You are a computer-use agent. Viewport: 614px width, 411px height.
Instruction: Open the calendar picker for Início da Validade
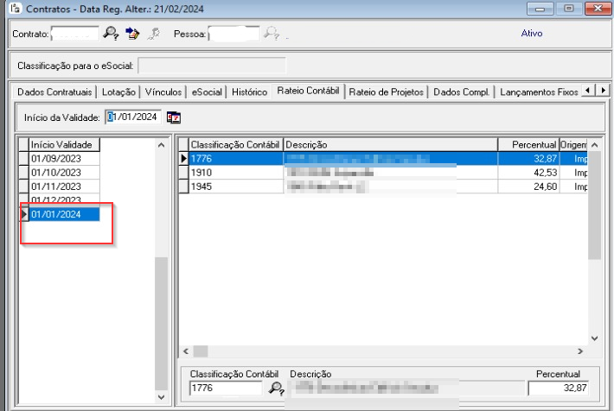pos(173,117)
